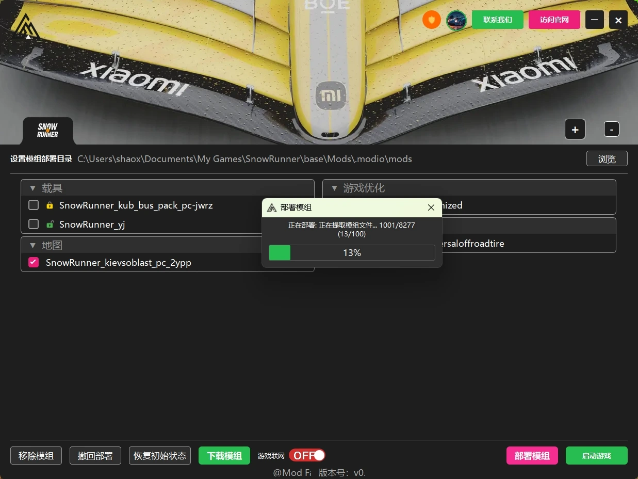The height and width of the screenshot is (479, 638).
Task: Click the pink 访问官网 button
Action: [554, 20]
